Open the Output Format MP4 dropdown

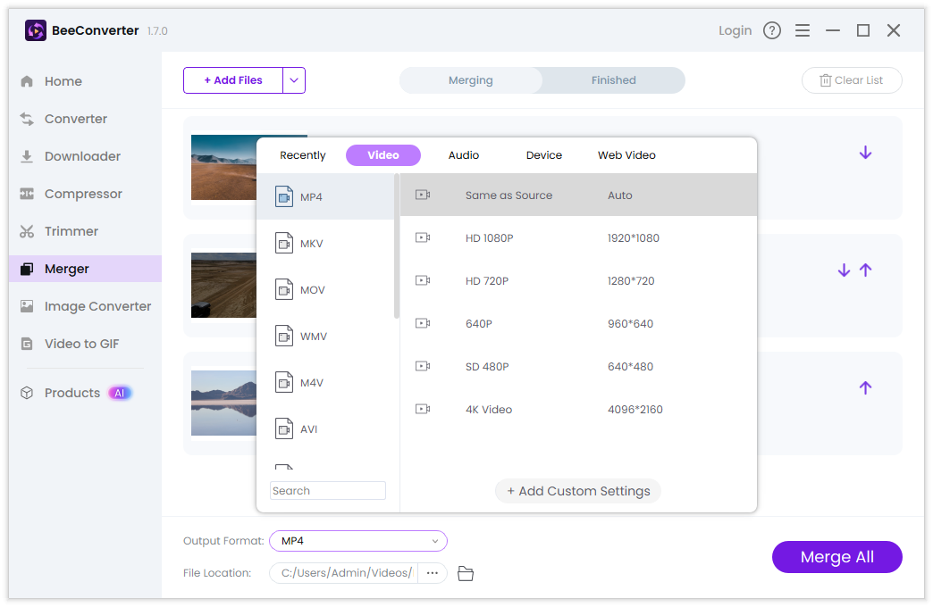pos(357,541)
